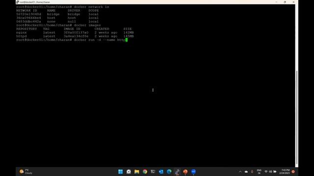
Task: Open the volume control tray icon
Action: click(270, 172)
